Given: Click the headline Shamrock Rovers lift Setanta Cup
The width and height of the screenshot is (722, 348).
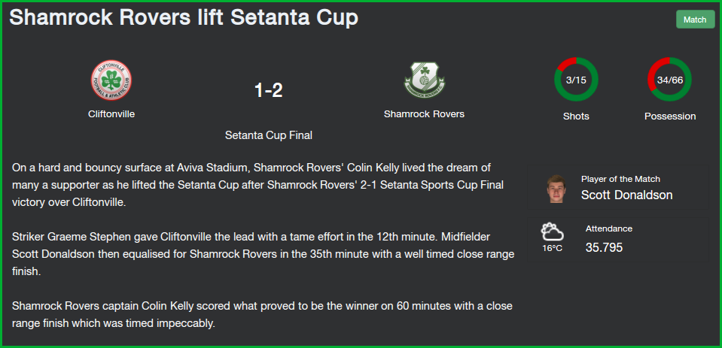Looking at the screenshot, I should 183,18.
